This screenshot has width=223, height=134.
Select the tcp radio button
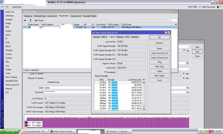(184, 50)
